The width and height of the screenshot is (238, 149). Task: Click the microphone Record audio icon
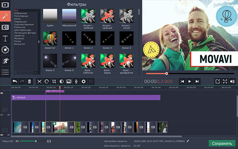click(76, 81)
